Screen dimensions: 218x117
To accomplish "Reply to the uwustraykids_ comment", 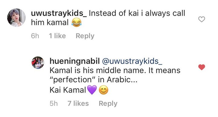I will tap(85, 36).
